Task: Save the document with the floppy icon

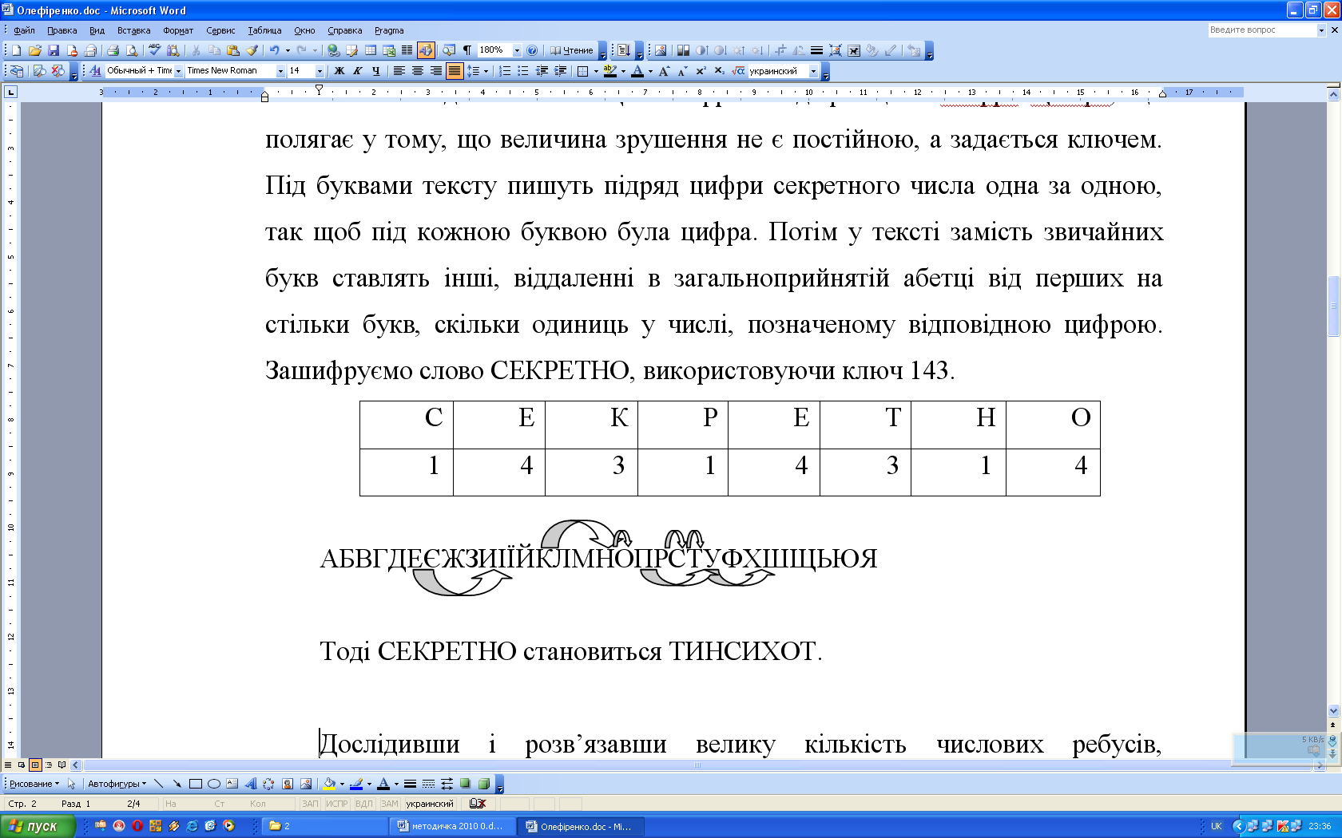Action: [x=54, y=50]
